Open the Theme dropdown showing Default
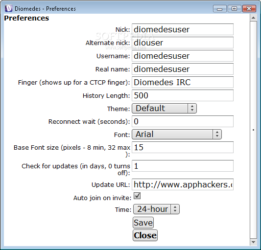The width and height of the screenshot is (261, 250). [165, 109]
